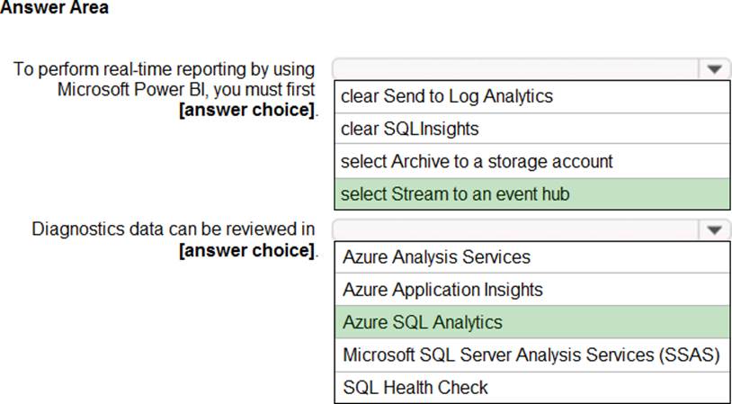Expand the Diagnostics data dropdown arrow
Image resolution: width=732 pixels, height=404 pixels.
click(715, 229)
